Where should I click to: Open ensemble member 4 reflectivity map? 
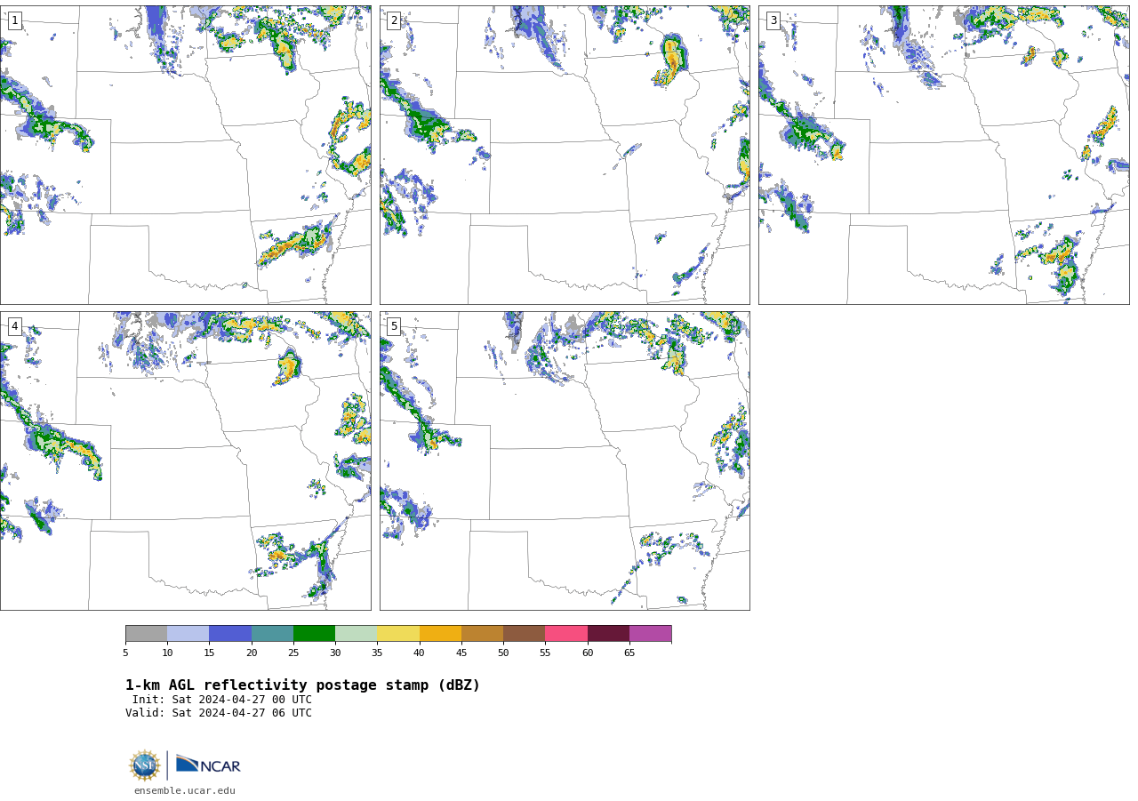point(186,461)
